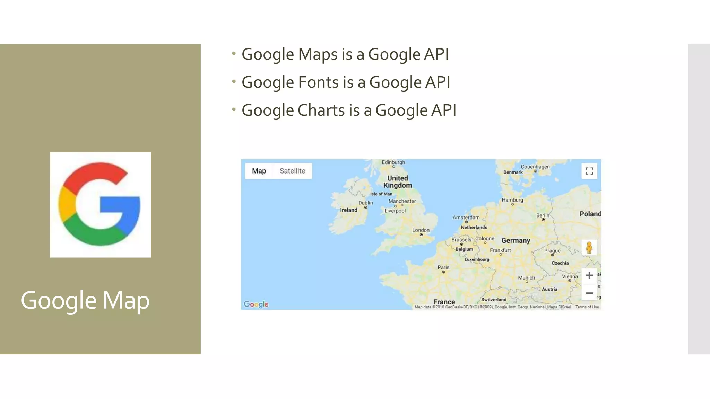The image size is (710, 399).
Task: Toggle fullscreen map view icon
Action: 589,171
